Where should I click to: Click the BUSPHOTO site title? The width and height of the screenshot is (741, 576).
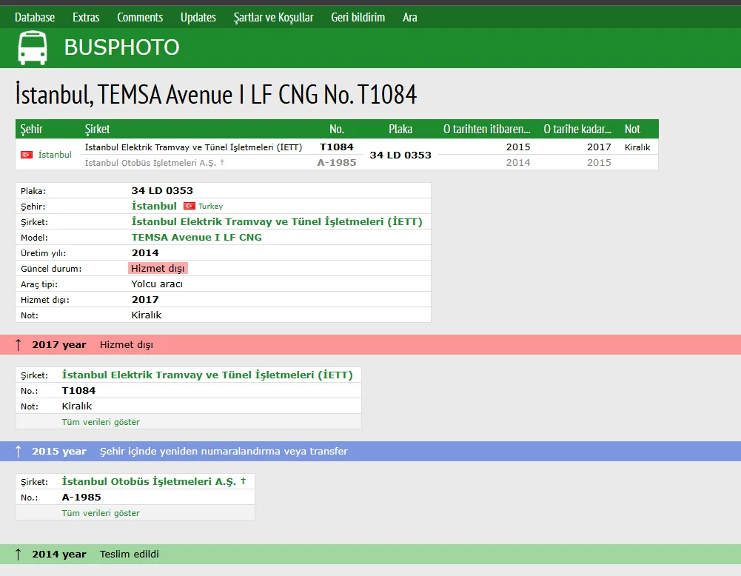pos(121,47)
